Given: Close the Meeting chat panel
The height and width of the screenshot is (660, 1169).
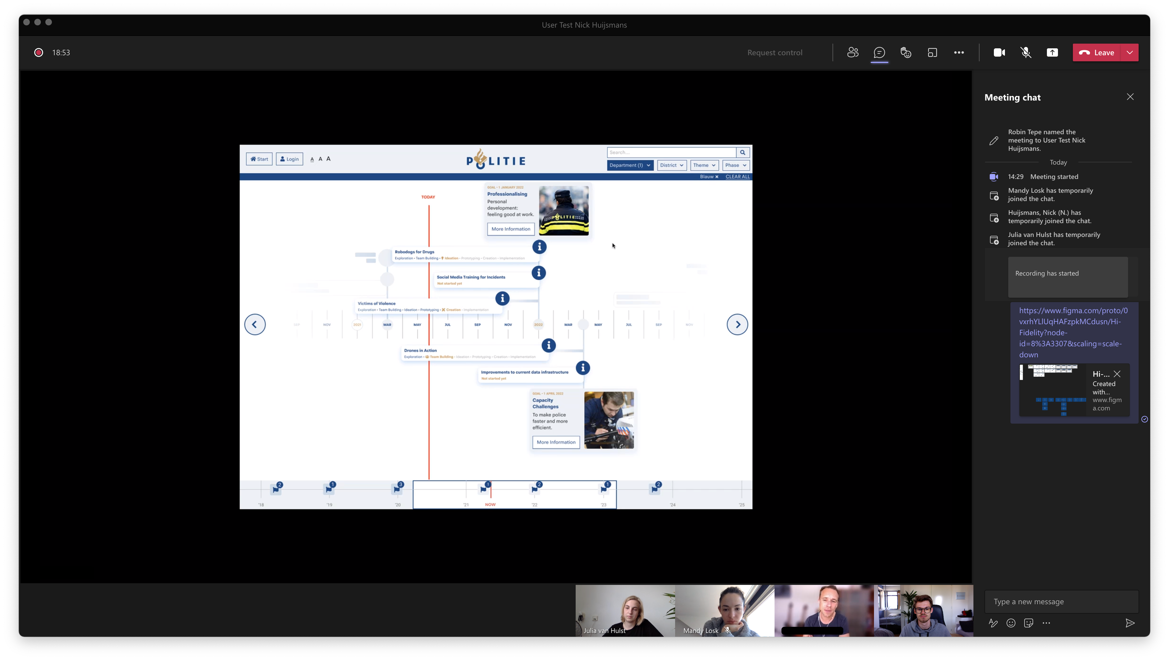Looking at the screenshot, I should click(x=1130, y=97).
